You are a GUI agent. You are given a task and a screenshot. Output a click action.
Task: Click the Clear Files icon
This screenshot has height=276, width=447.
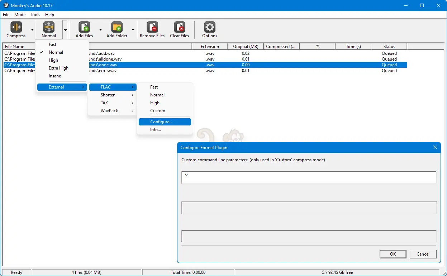coord(180,27)
